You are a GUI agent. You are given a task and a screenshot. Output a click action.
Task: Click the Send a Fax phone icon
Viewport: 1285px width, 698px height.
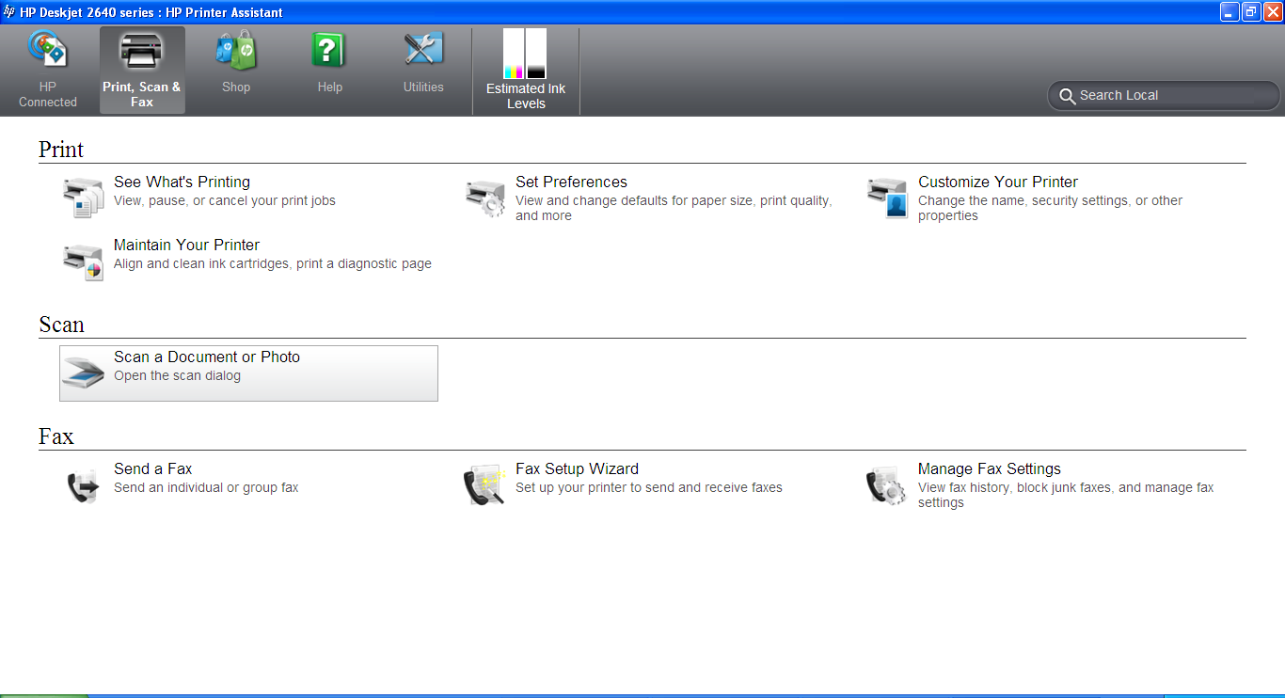(83, 485)
